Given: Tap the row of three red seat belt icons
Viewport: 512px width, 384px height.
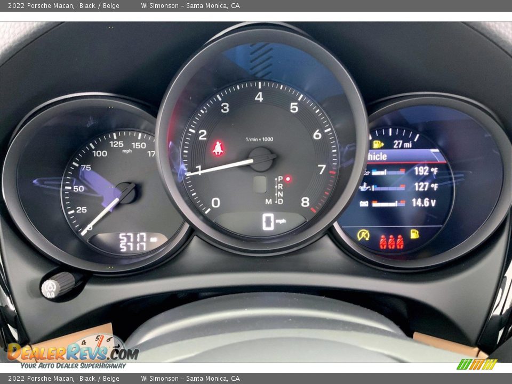Looking at the screenshot, I should (391, 242).
